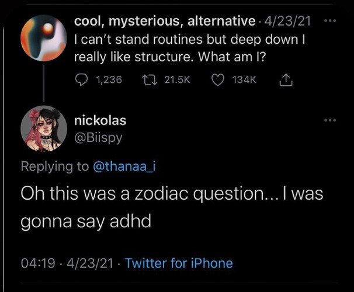Open more options on nickolas reply
Image resolution: width=354 pixels, height=292 pixels.
tap(331, 120)
